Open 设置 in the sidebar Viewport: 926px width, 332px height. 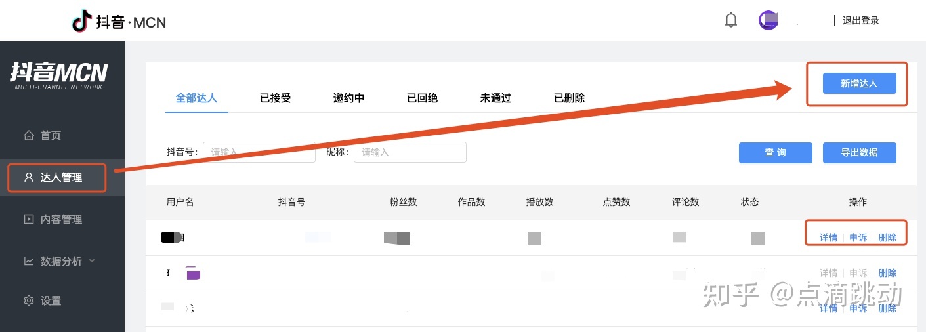pos(51,301)
